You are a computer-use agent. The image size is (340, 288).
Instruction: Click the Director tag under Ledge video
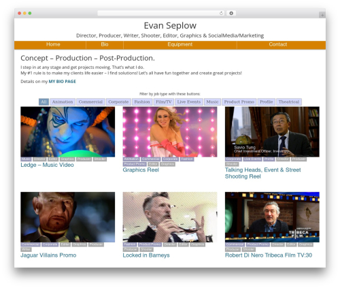pyautogui.click(x=39, y=159)
